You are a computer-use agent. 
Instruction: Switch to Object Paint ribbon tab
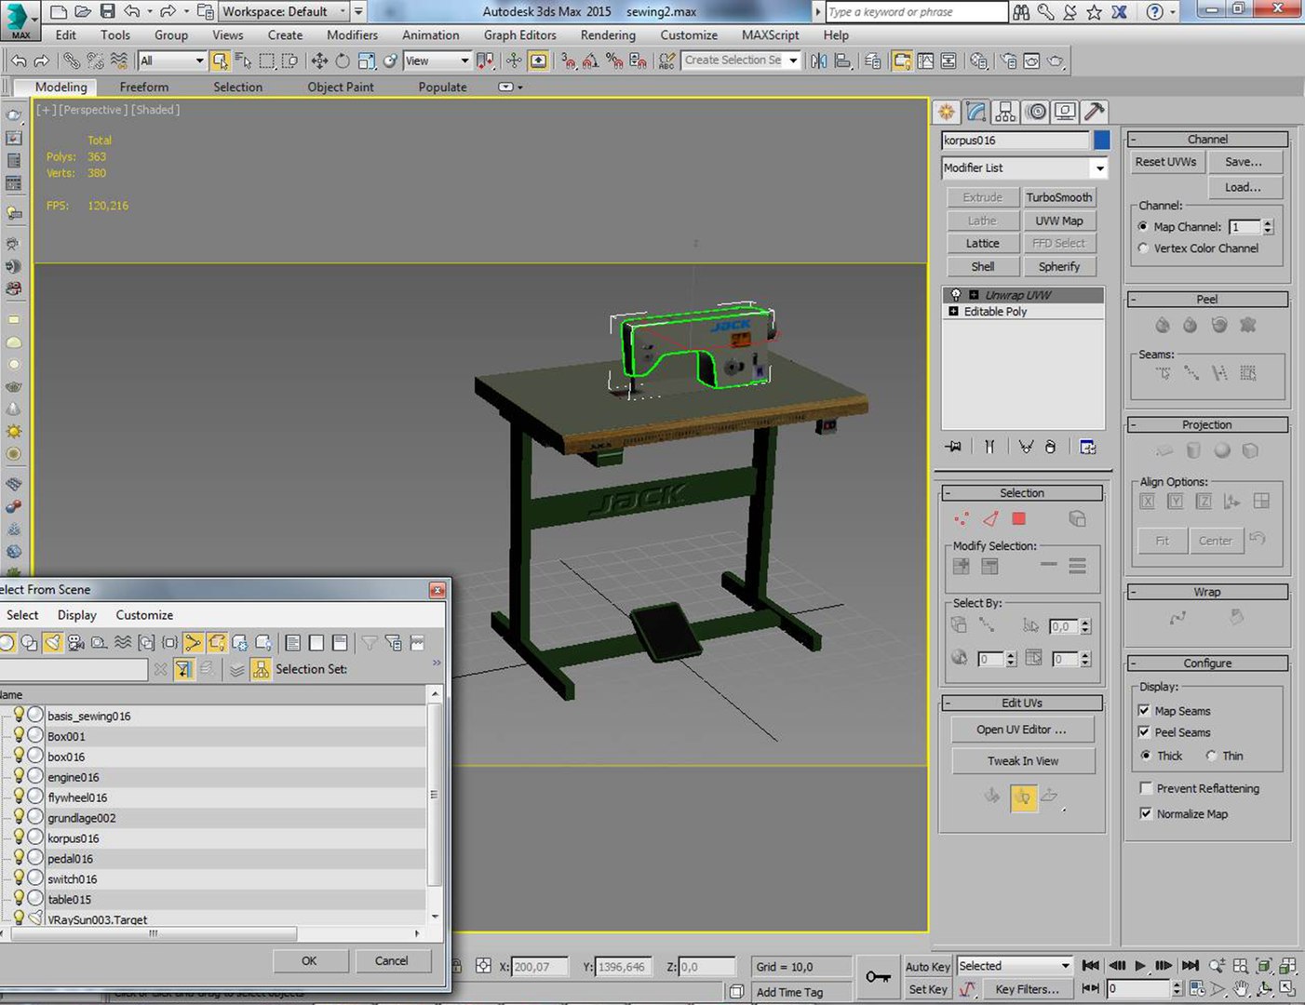(x=341, y=87)
